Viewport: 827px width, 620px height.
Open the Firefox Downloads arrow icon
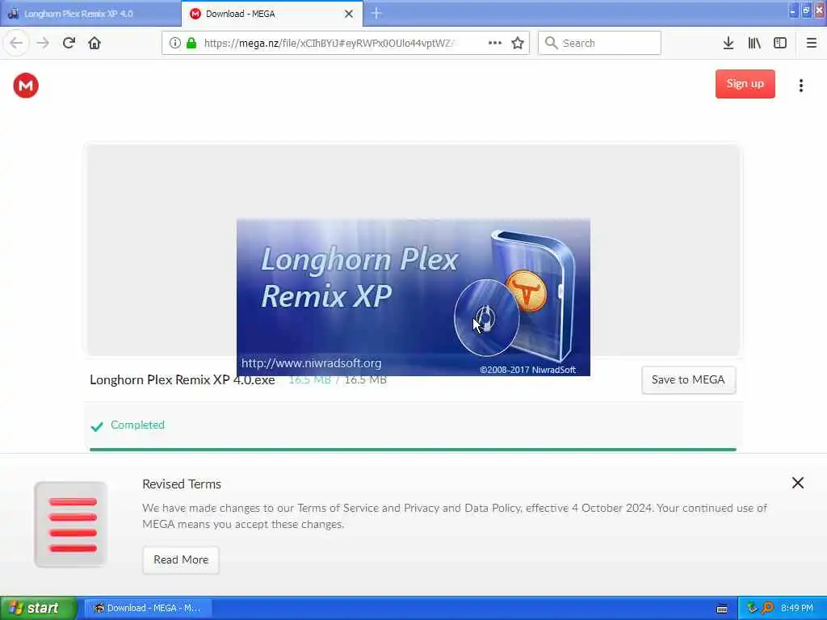(728, 43)
